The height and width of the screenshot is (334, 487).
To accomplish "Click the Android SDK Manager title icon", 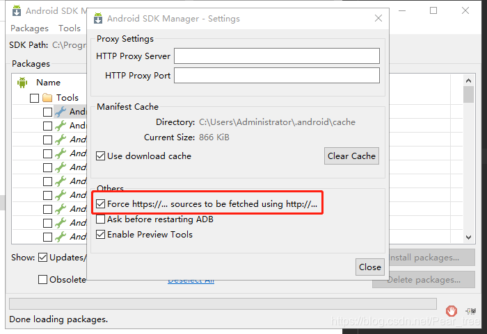I will click(17, 10).
